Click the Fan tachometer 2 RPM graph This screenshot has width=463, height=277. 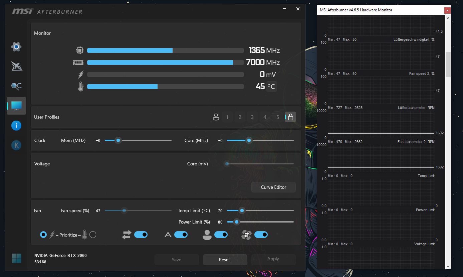point(381,158)
